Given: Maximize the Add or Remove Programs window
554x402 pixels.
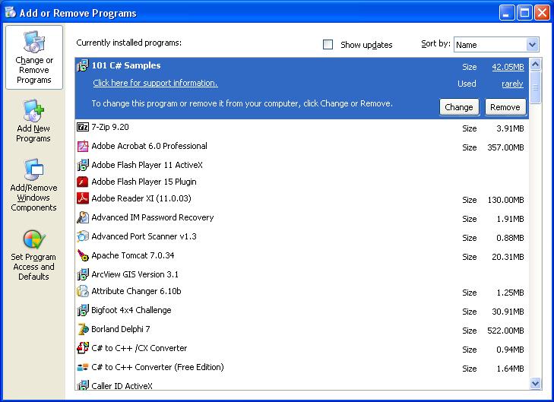Looking at the screenshot, I should [x=524, y=13].
